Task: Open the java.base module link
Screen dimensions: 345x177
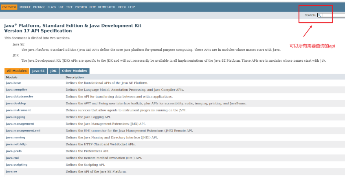Action: pyautogui.click(x=13, y=83)
